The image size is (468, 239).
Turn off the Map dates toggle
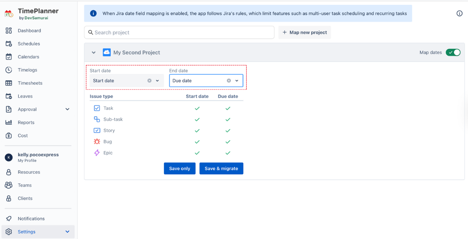click(453, 52)
